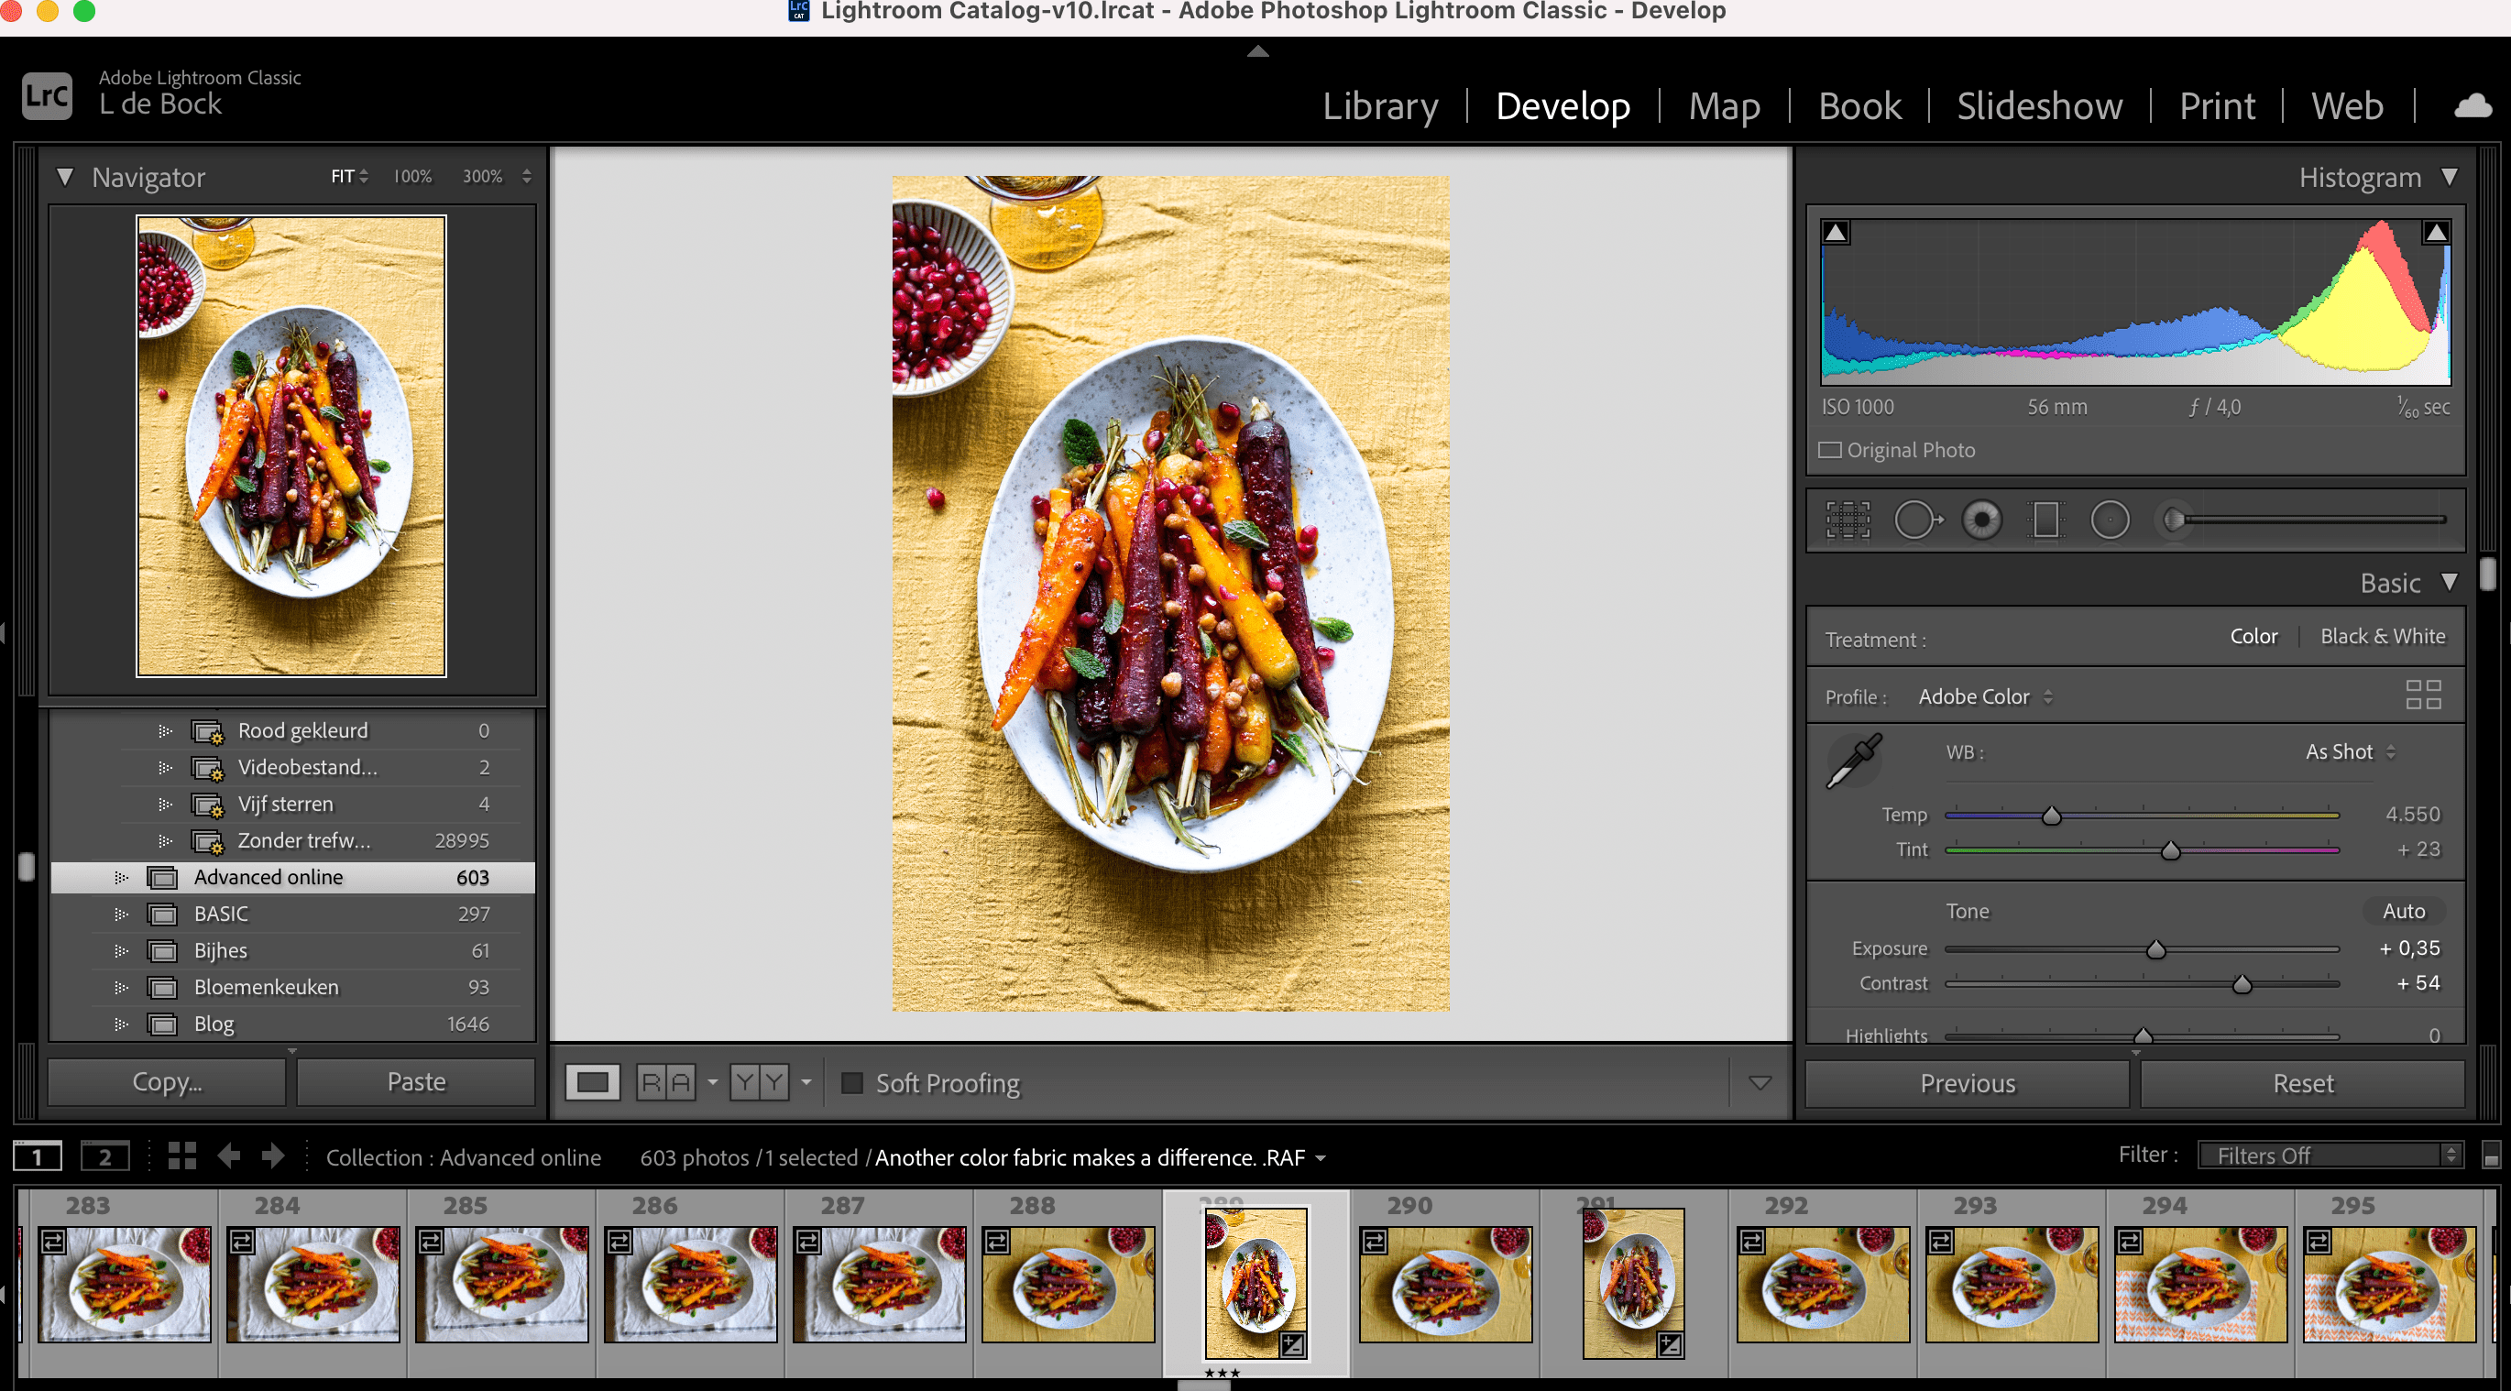
Task: Open the Profile Browser grid icon
Action: point(2422,695)
